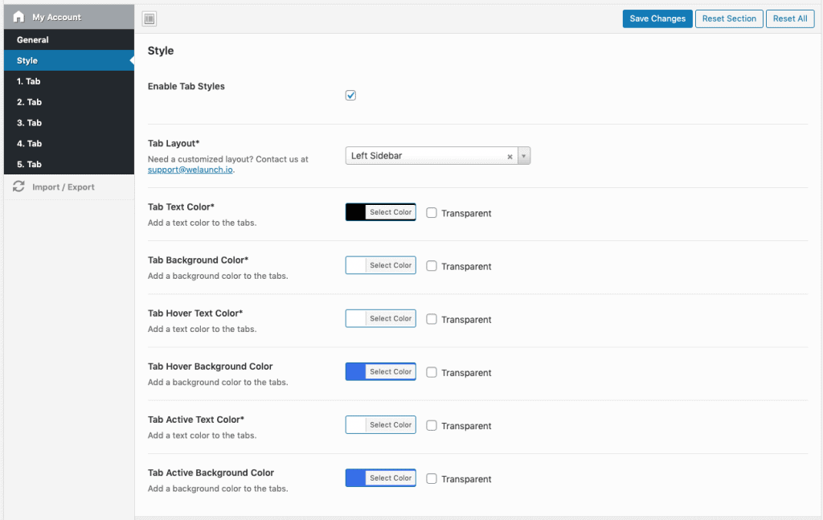Click the expand-all sections icon in toolbar
The height and width of the screenshot is (520, 823).
tap(149, 18)
